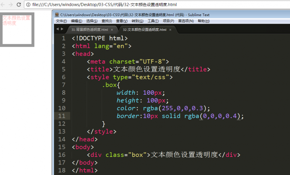Switch to the 31-背景颜色透明度.html tab
Image resolution: width=290 pixels, height=175 pixels.
coord(90,30)
